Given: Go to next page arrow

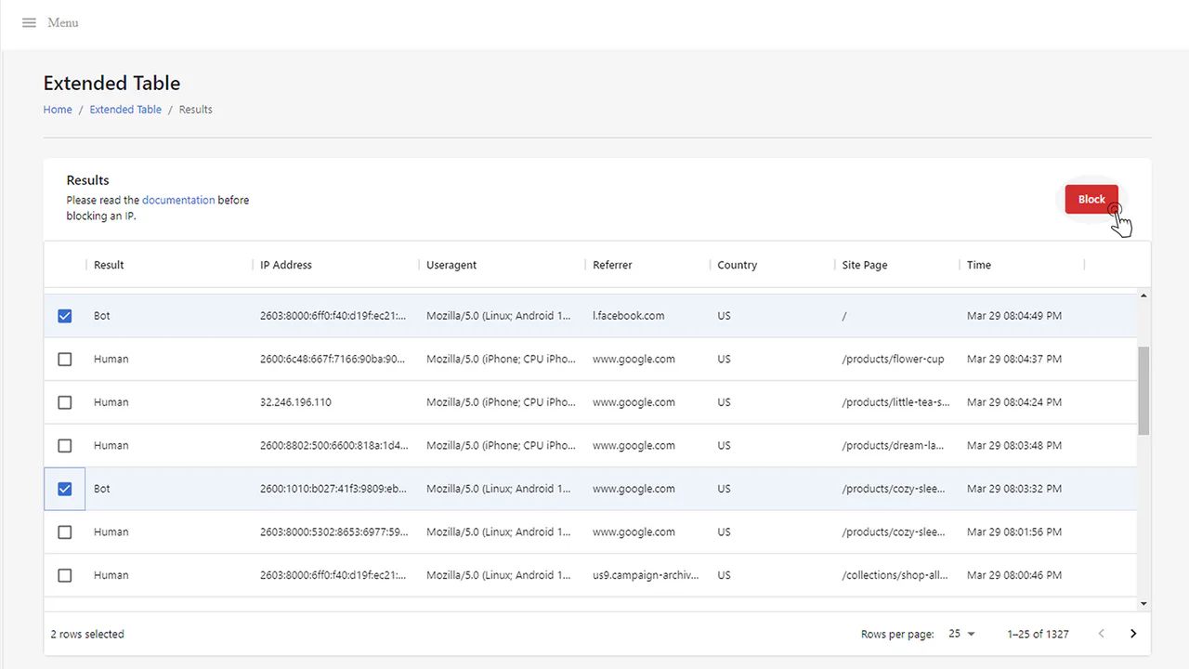Looking at the screenshot, I should click(1133, 634).
